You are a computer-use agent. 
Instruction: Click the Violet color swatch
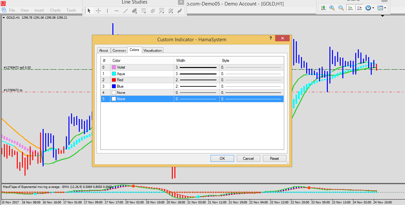114,67
